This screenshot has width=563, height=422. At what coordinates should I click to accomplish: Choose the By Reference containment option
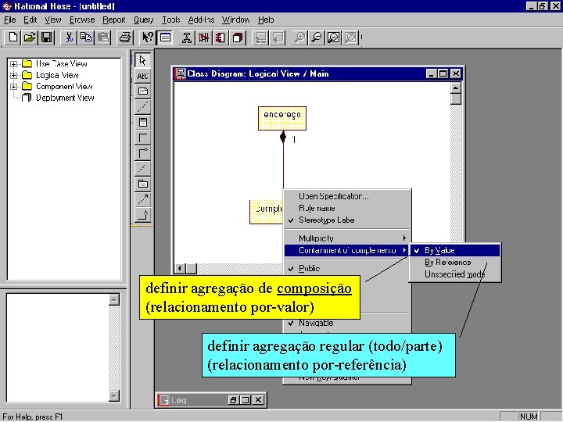pyautogui.click(x=455, y=263)
